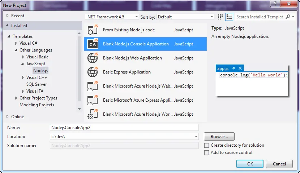
Task: Select SQL Server in templates tree
Action: [x=37, y=84]
